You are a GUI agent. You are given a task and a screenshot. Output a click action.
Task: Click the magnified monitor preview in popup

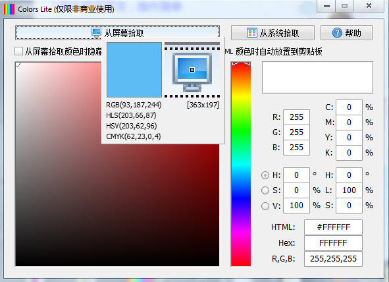pos(192,70)
